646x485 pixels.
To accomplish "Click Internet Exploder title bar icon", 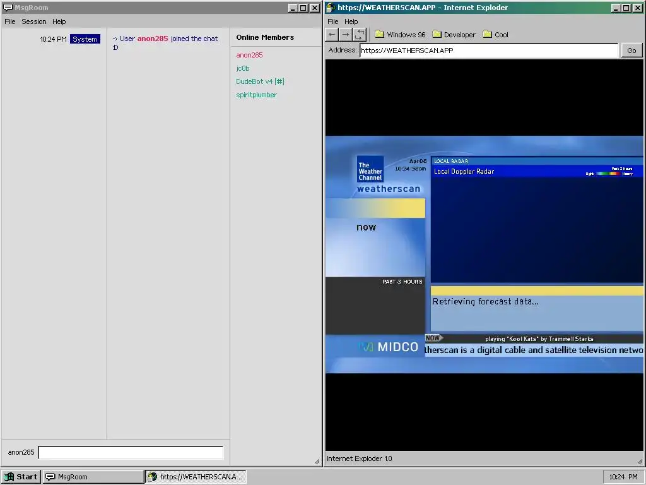I will (331, 8).
